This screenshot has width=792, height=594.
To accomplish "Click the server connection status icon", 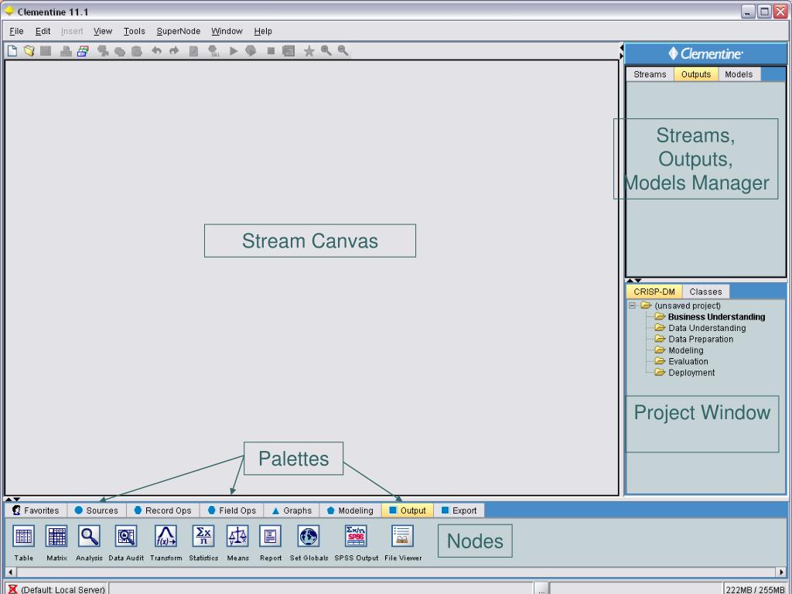I will [12, 589].
